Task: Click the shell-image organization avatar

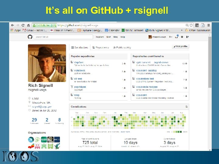Action: coord(50,139)
